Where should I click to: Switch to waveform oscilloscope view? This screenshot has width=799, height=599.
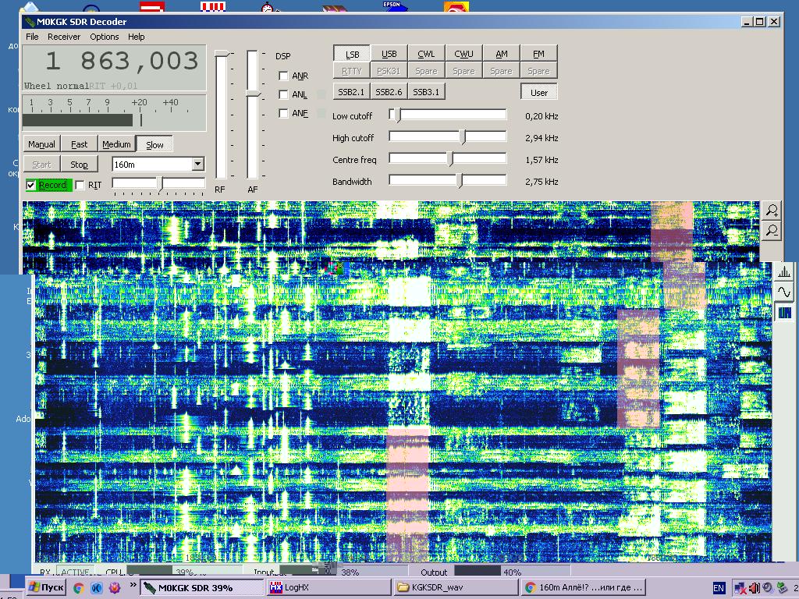[x=784, y=292]
